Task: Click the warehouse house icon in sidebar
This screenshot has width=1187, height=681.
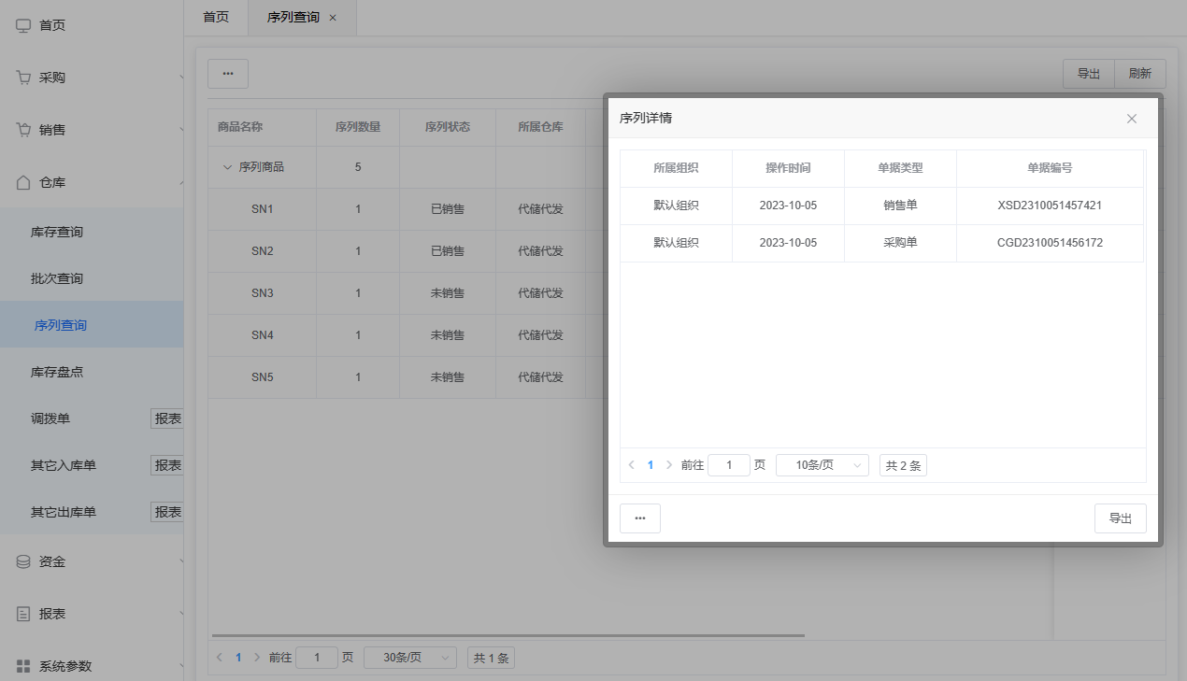Action: pos(24,182)
